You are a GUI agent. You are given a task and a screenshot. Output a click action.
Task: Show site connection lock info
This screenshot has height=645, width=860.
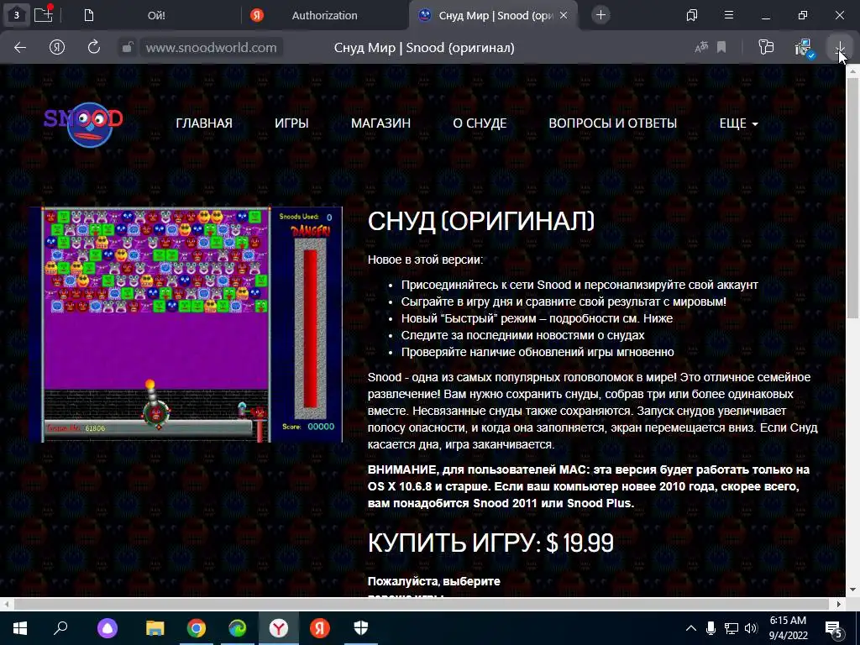click(128, 48)
